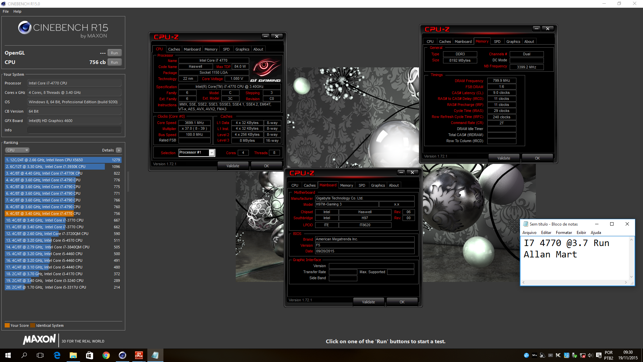The height and width of the screenshot is (362, 643).
Task: Click into the Notepad text area
Action: [x=575, y=258]
